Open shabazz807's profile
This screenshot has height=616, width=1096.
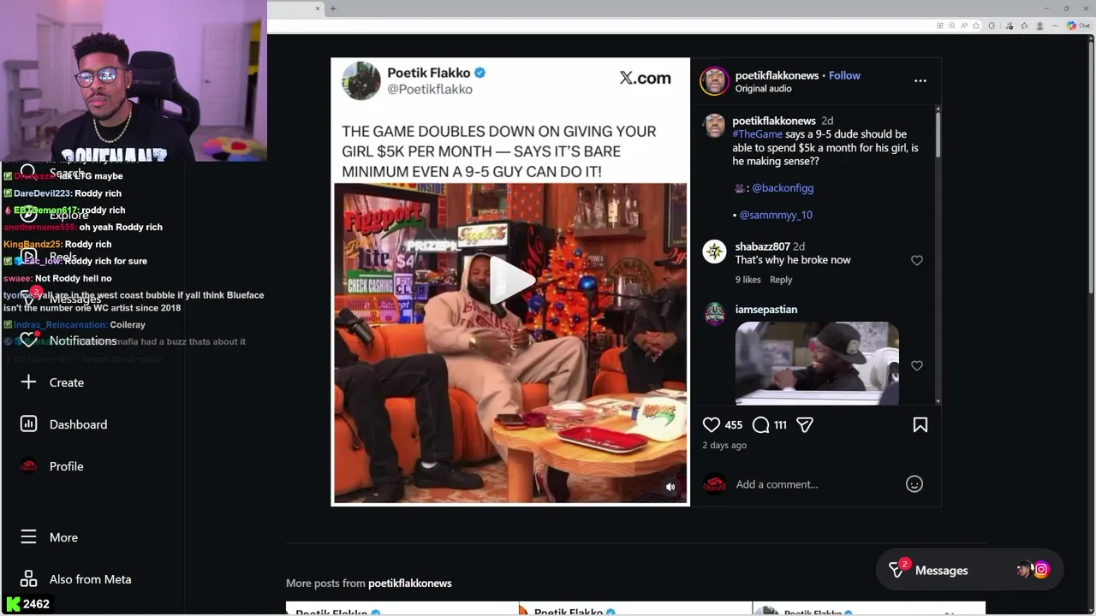pos(762,246)
